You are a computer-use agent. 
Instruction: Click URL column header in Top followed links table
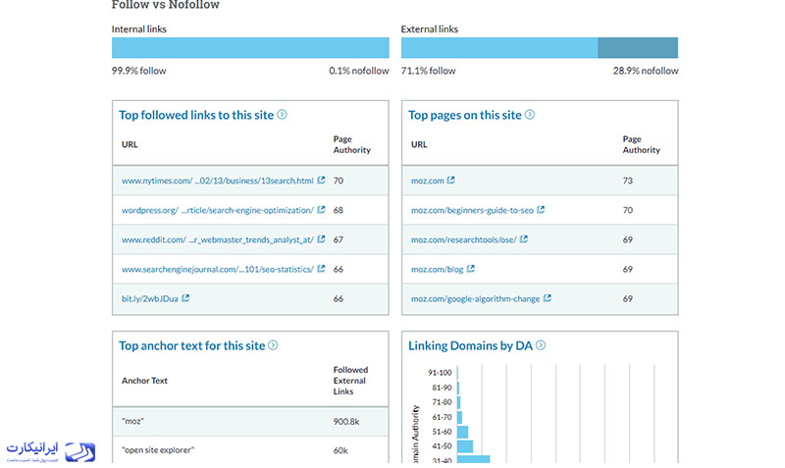130,144
